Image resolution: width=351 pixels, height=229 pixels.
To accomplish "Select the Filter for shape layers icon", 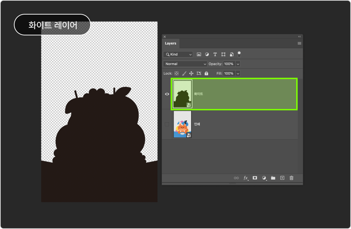I will coord(223,54).
